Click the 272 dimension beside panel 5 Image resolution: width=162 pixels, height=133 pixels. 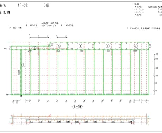[52, 44]
